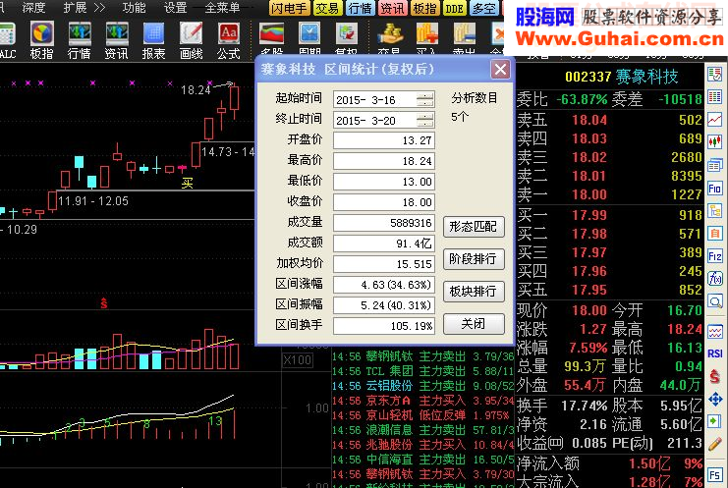Open the 深度 menu
728x488 pixels.
click(33, 8)
